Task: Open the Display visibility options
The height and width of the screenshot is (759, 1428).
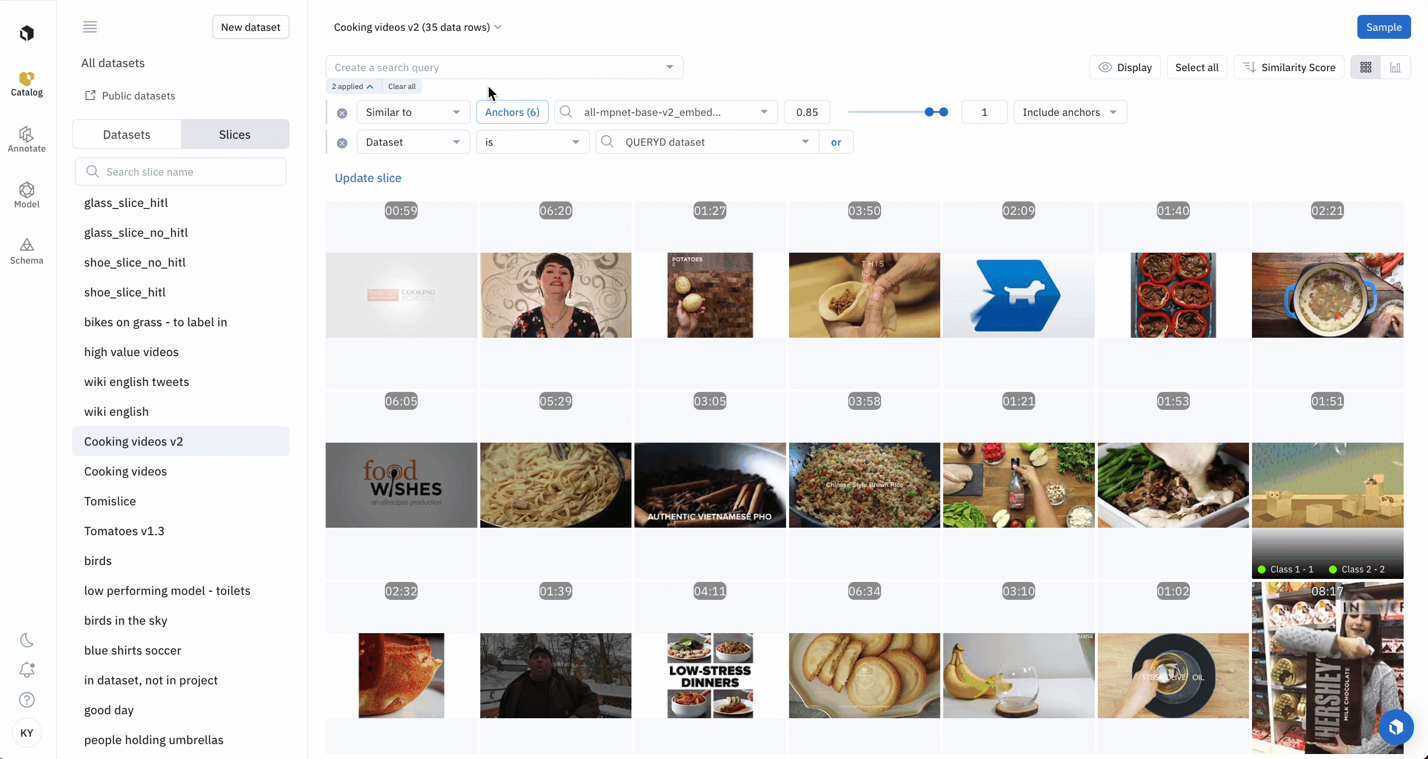Action: point(1125,67)
